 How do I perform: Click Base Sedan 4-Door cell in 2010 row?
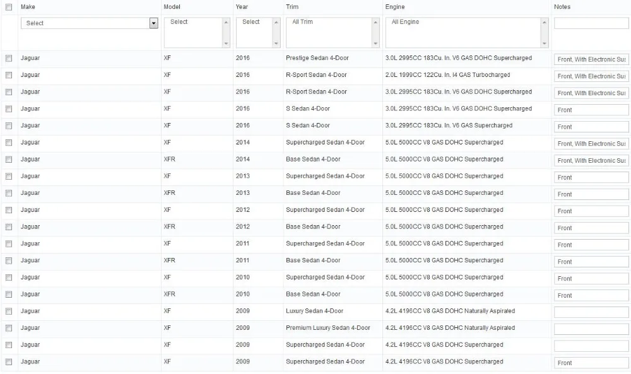click(x=313, y=294)
